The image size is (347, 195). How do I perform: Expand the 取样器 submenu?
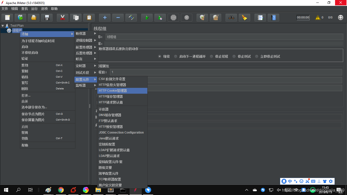click(86, 34)
